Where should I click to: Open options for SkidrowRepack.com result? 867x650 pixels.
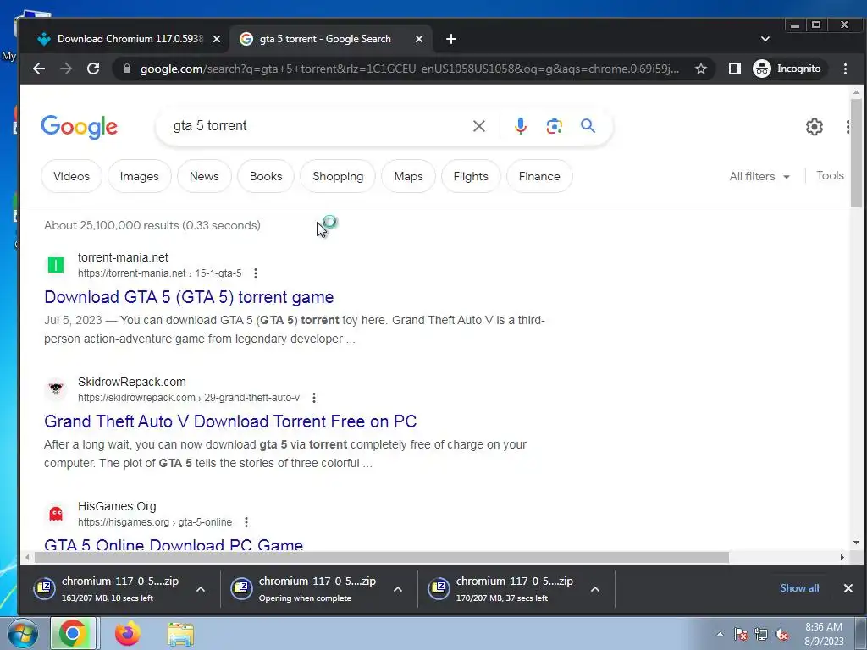(x=314, y=398)
